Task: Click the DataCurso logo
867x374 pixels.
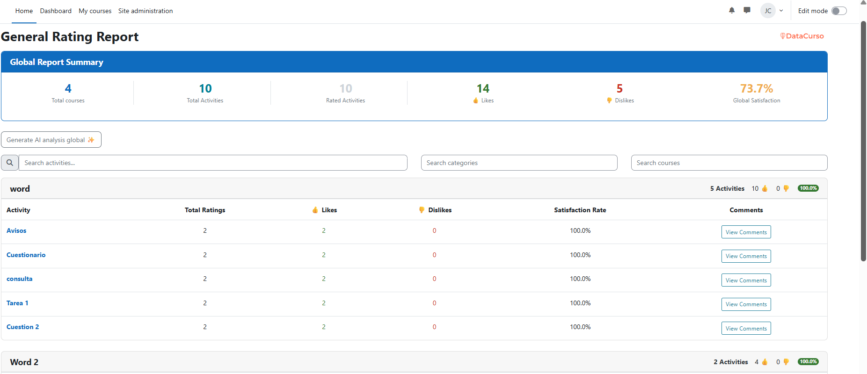Action: (801, 36)
